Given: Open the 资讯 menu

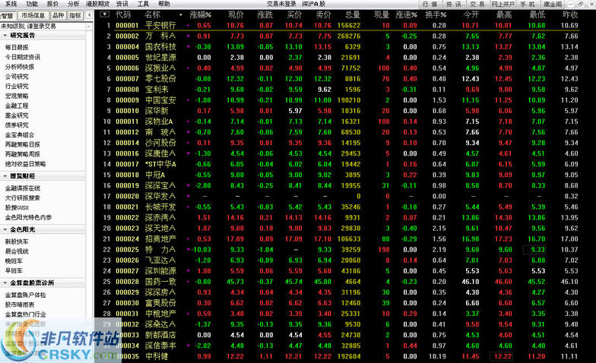Looking at the screenshot, I should [122, 4].
